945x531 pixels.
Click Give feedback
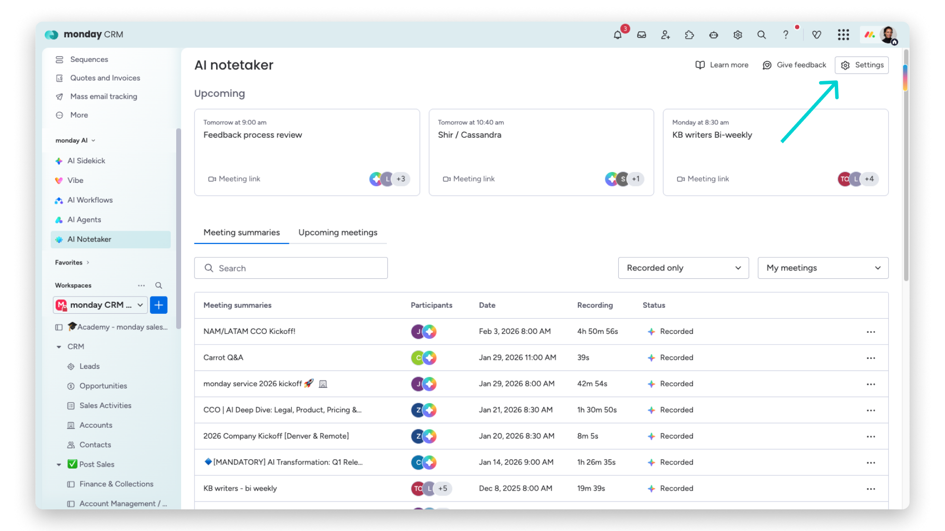click(x=794, y=65)
